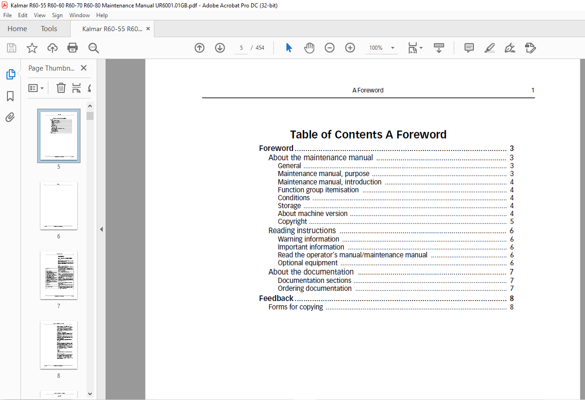585x400 pixels.
Task: Open the Sign document pen tool
Action: point(510,48)
